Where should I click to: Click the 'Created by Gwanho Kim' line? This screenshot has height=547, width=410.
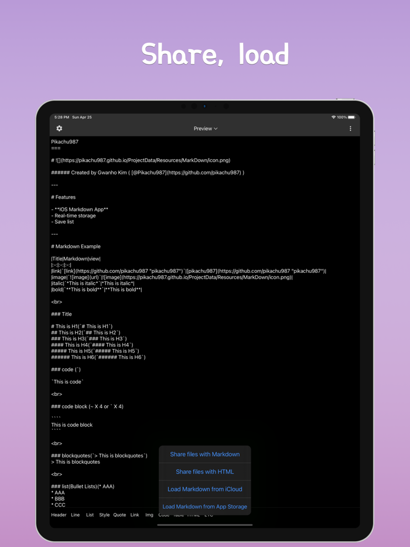[148, 173]
